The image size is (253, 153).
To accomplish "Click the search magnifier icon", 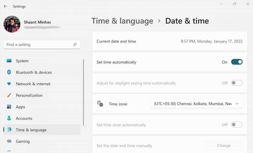I will pos(75,45).
